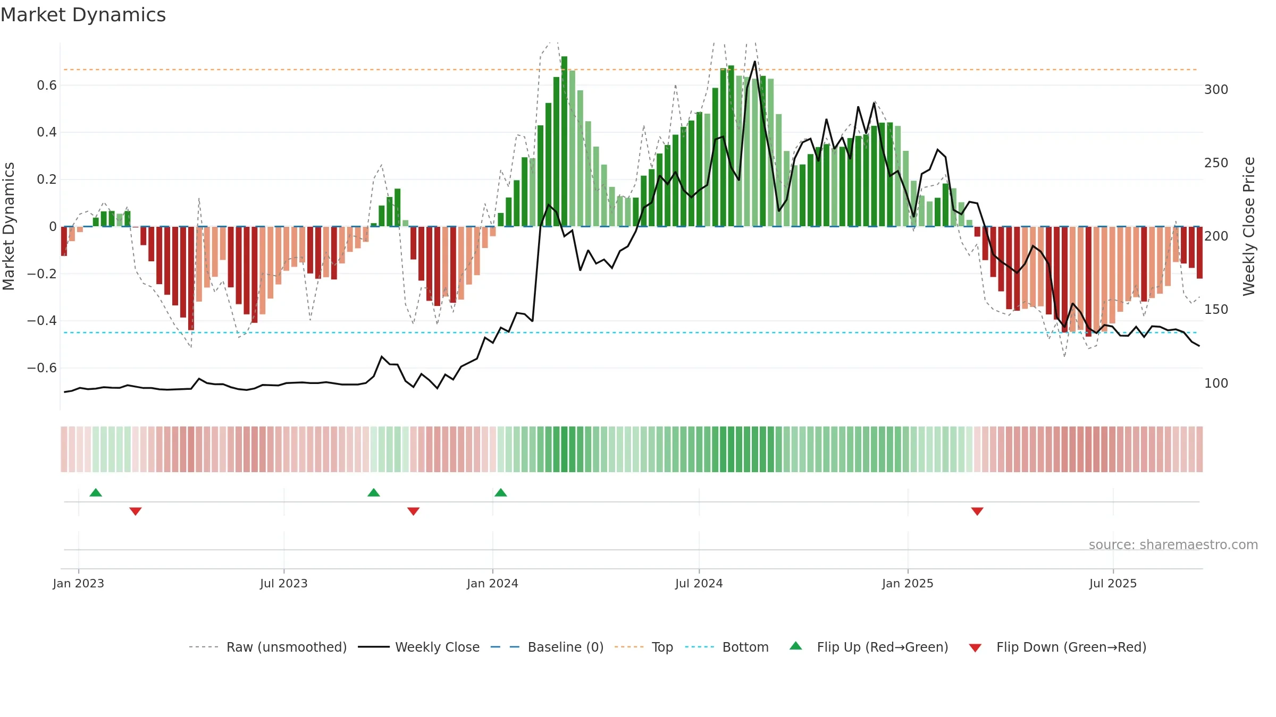Screen dimensions: 1276x717
Task: Click red Flip Down marker after Jan 2025
Action: [x=977, y=511]
